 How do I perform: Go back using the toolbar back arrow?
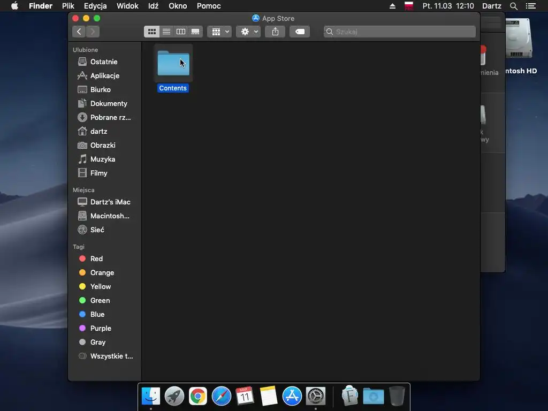(79, 32)
